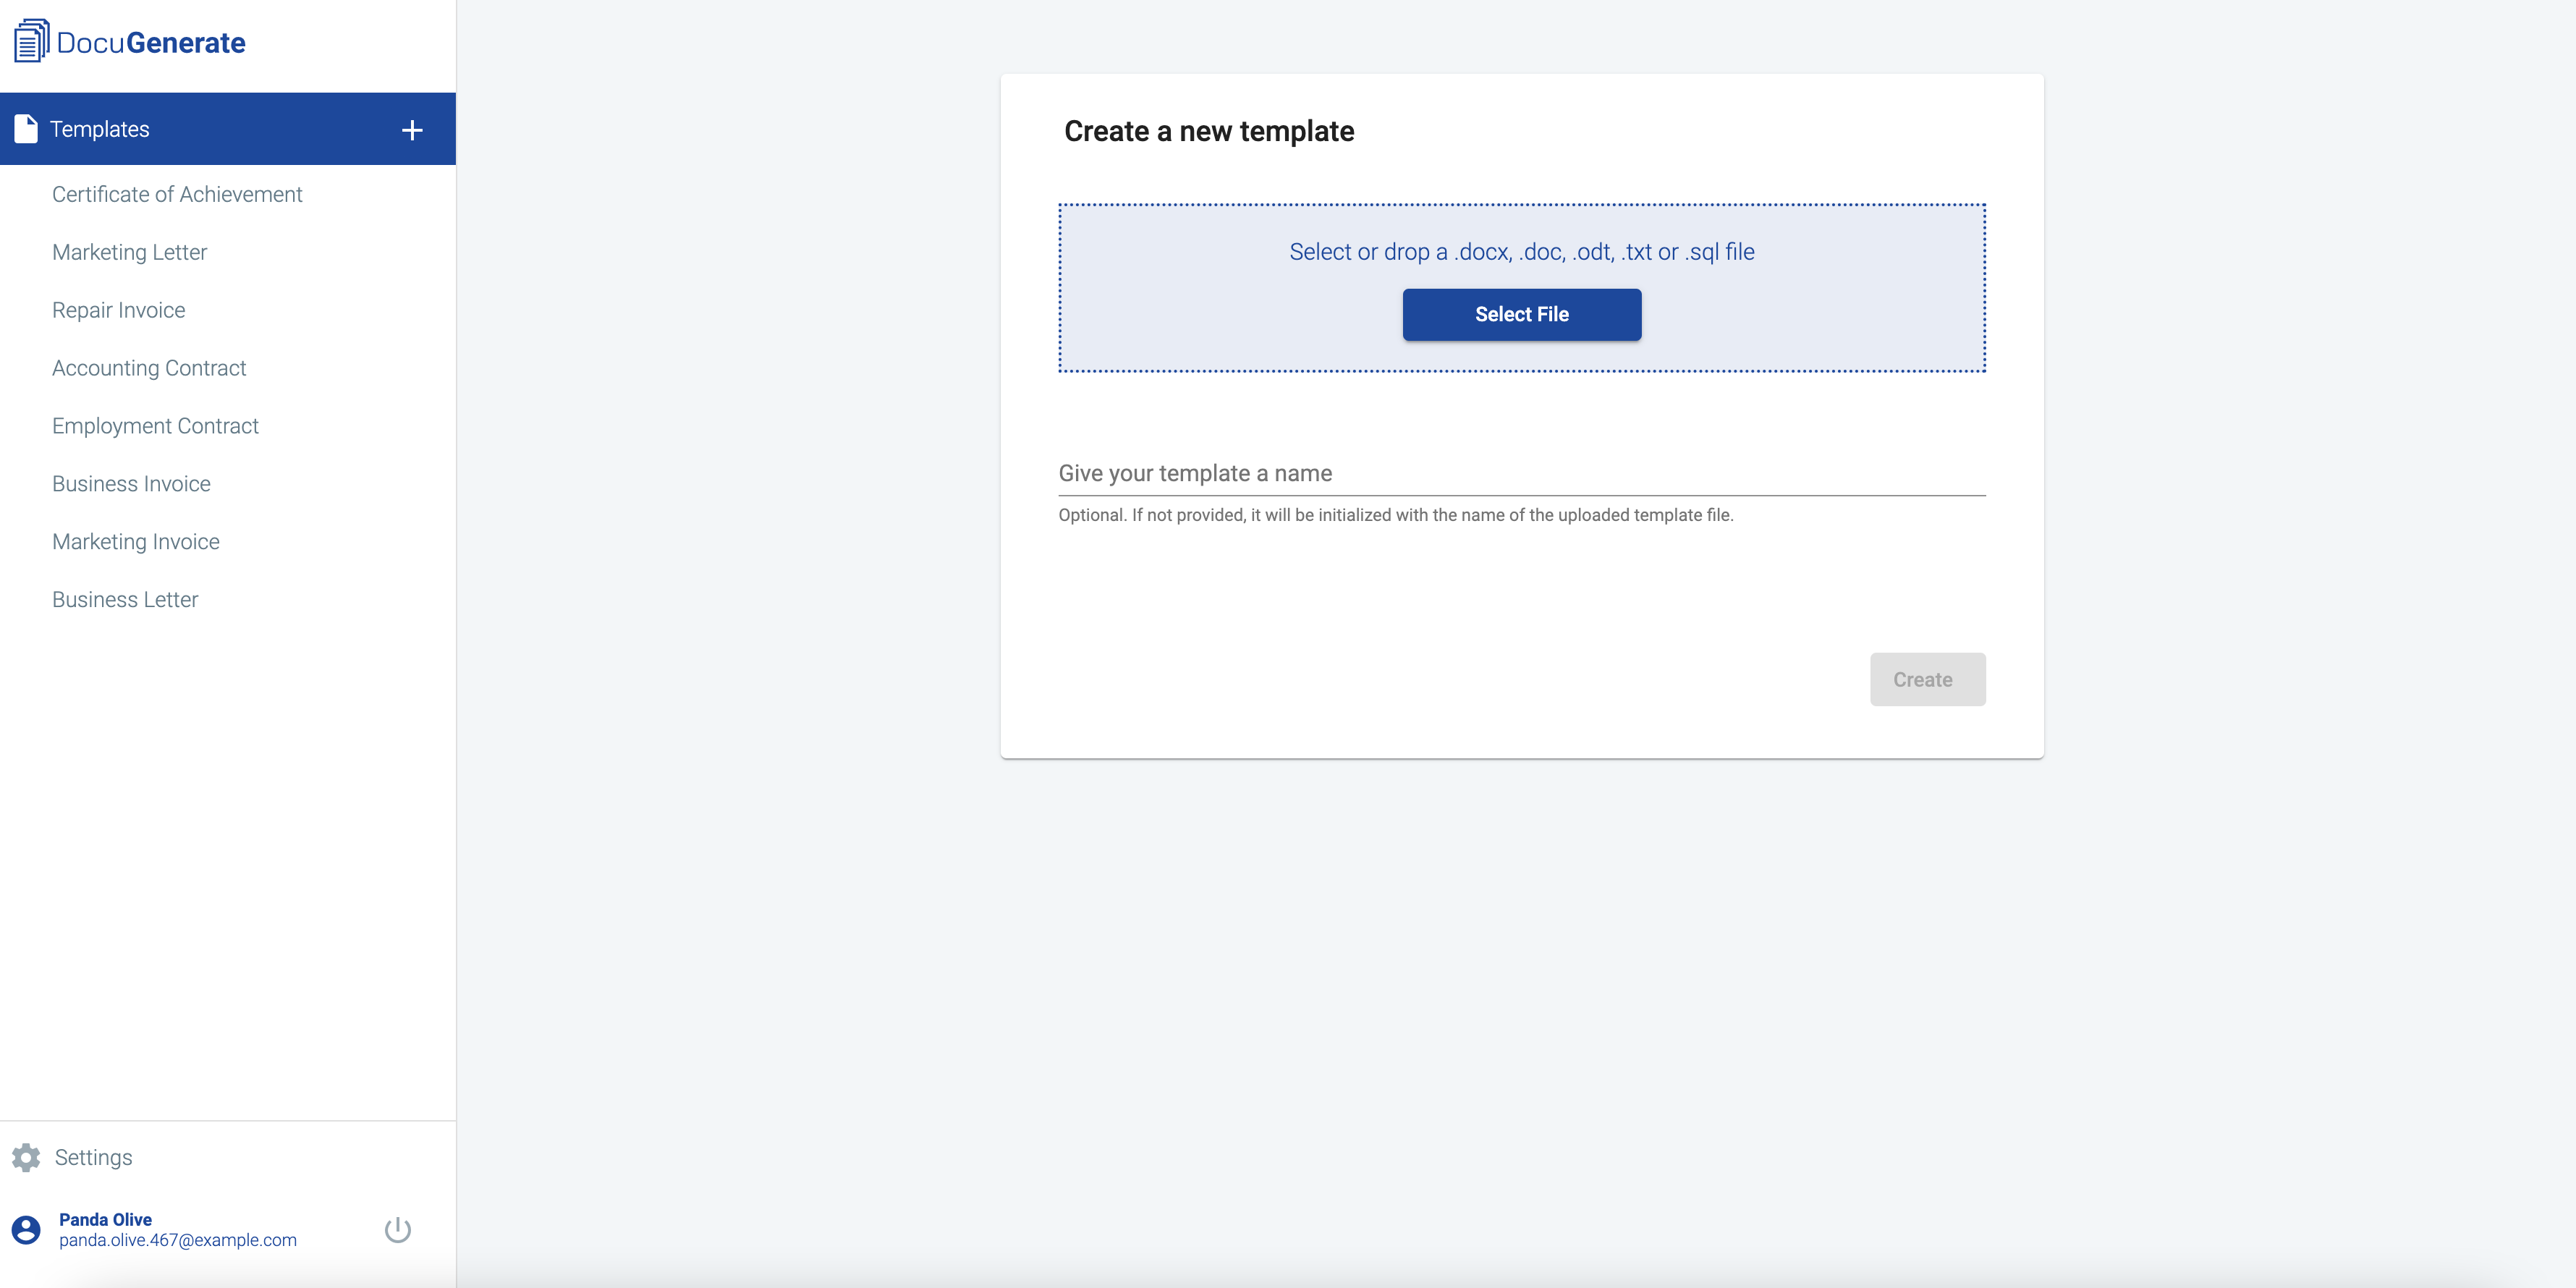Click the Create button
Viewport: 2576px width, 1288px height.
(1927, 679)
